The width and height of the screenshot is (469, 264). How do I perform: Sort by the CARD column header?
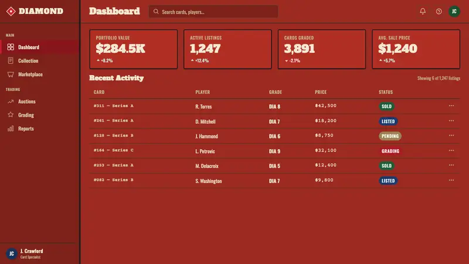pyautogui.click(x=99, y=92)
